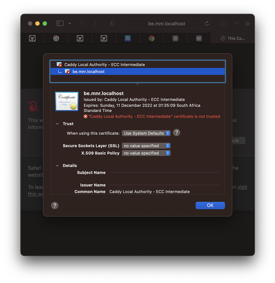
Task: Select the Chrome pinned tab icon
Action: [152, 38]
